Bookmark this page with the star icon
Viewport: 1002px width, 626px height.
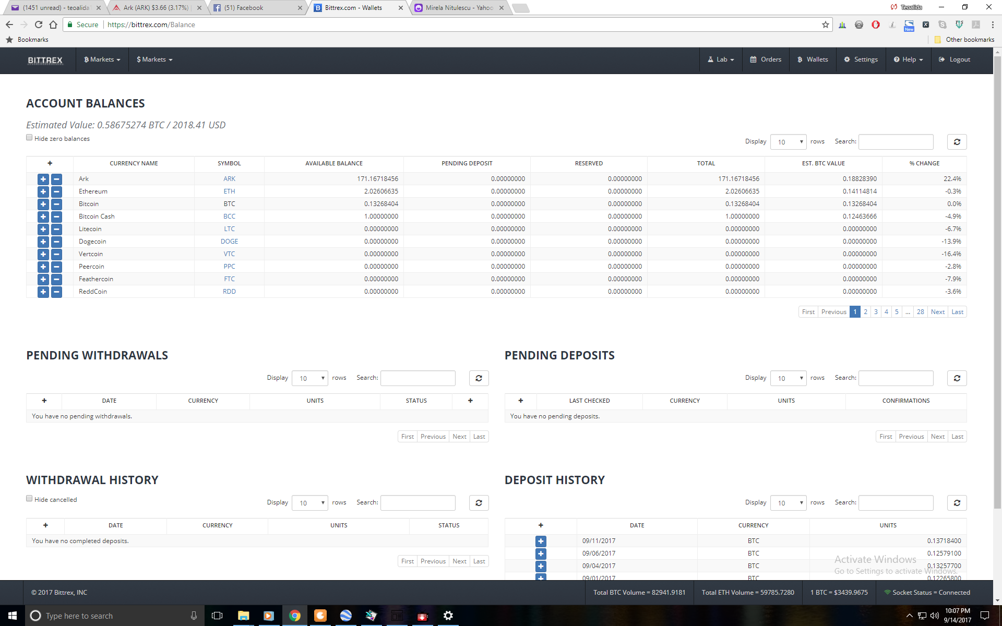coord(825,25)
